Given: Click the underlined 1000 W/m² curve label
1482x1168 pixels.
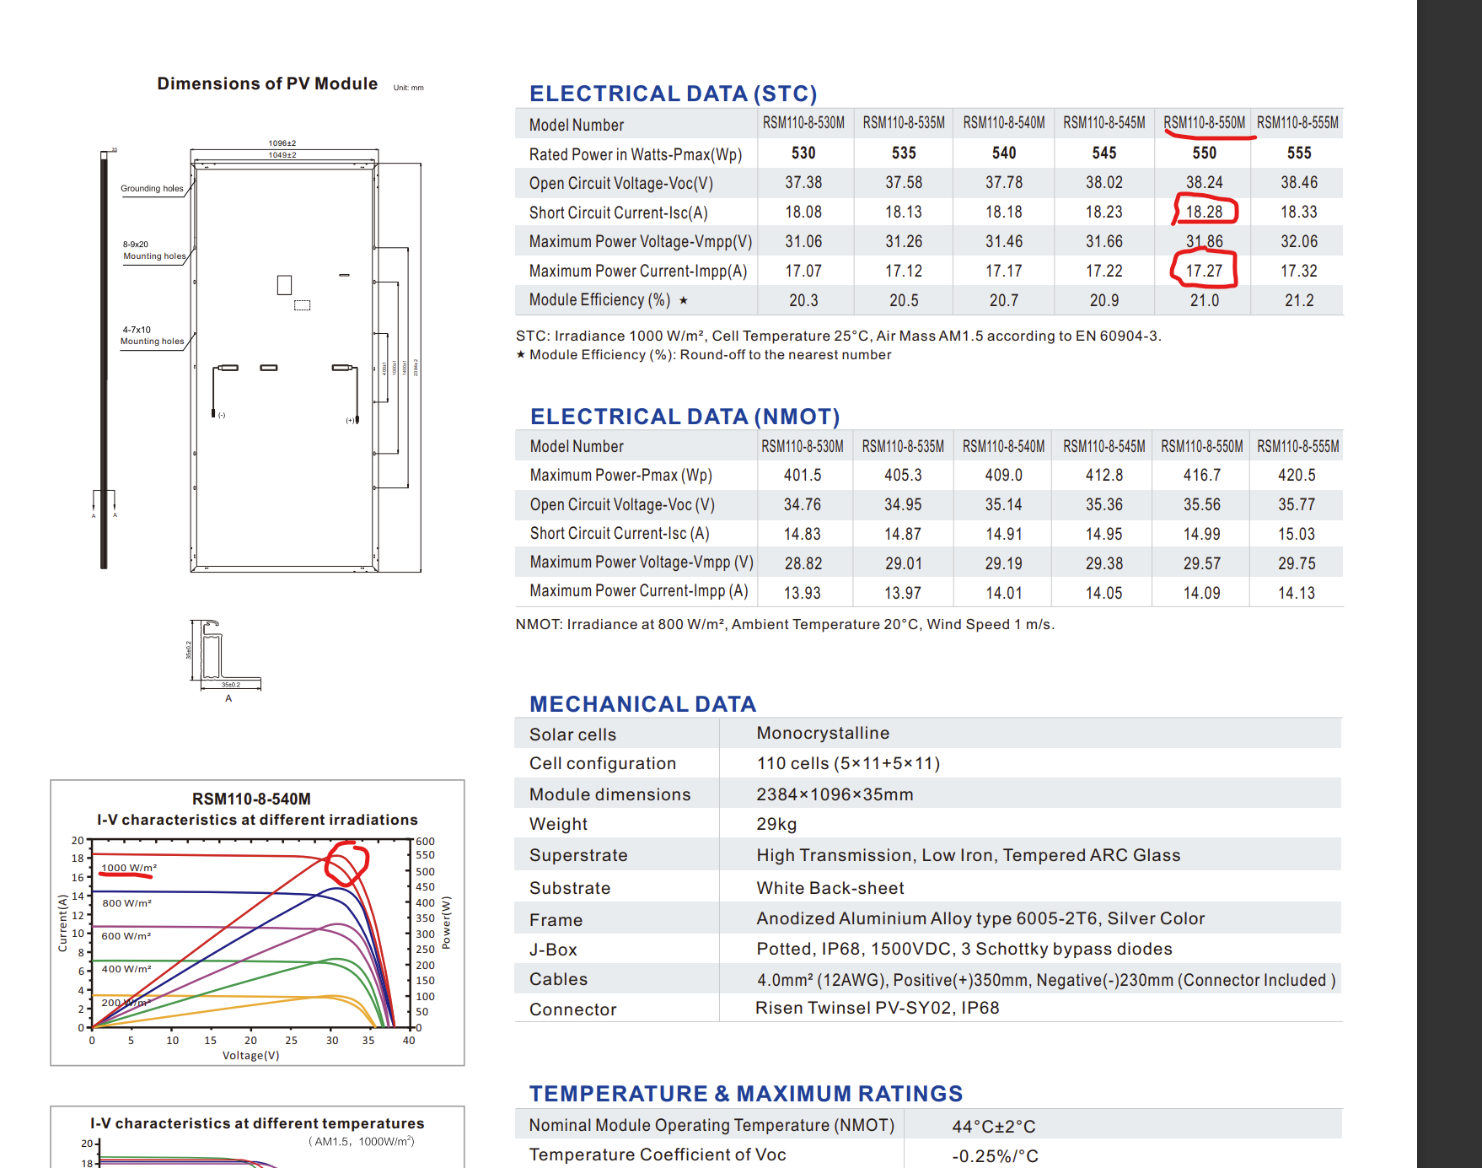Looking at the screenshot, I should click(x=129, y=868).
